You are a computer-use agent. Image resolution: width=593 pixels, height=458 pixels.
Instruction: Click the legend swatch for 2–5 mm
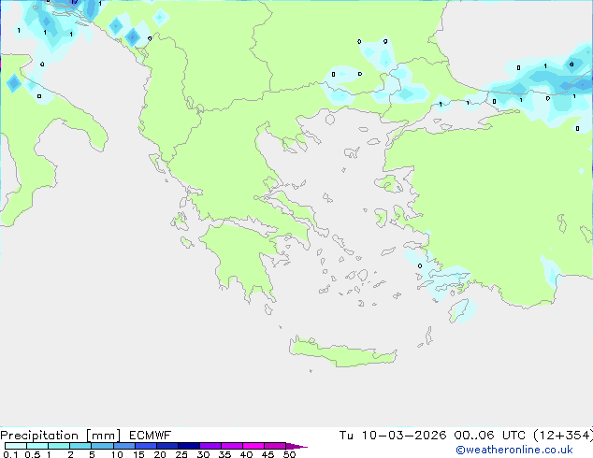[x=80, y=446]
